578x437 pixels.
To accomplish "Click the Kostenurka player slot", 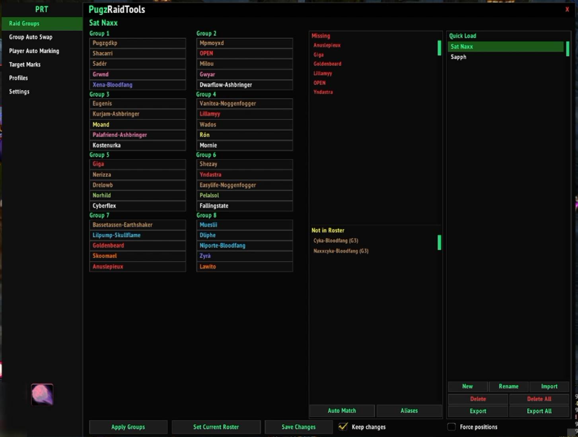I will [138, 145].
